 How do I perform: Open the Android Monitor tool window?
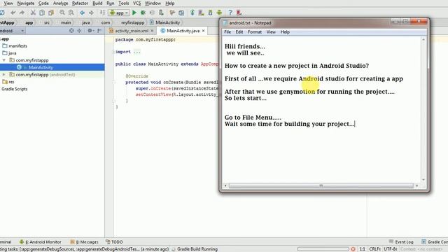click(x=41, y=241)
